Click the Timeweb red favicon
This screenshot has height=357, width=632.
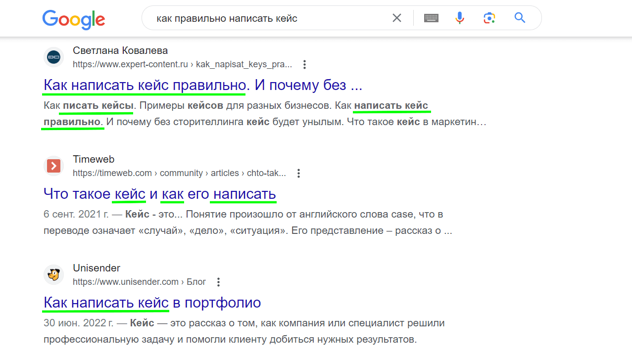[x=53, y=166]
